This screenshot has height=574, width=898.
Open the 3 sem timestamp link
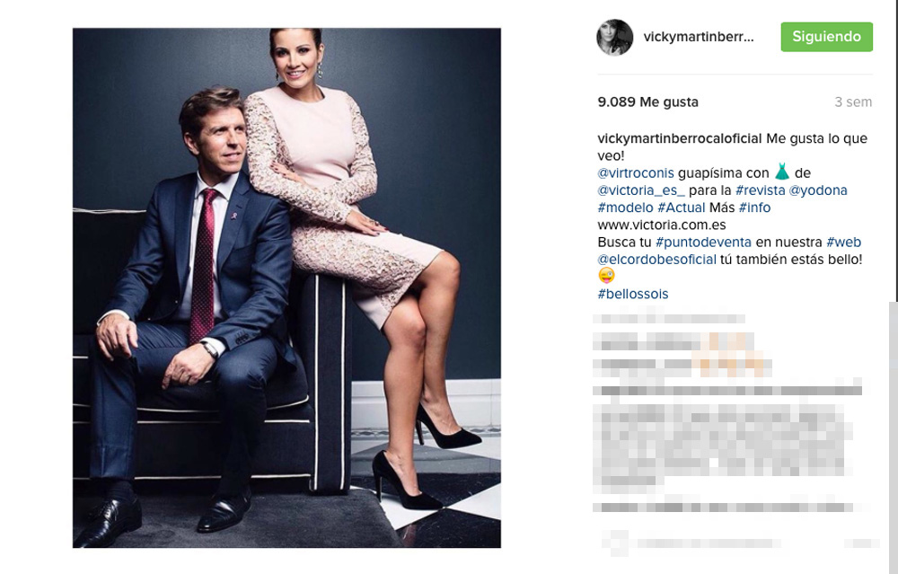853,102
